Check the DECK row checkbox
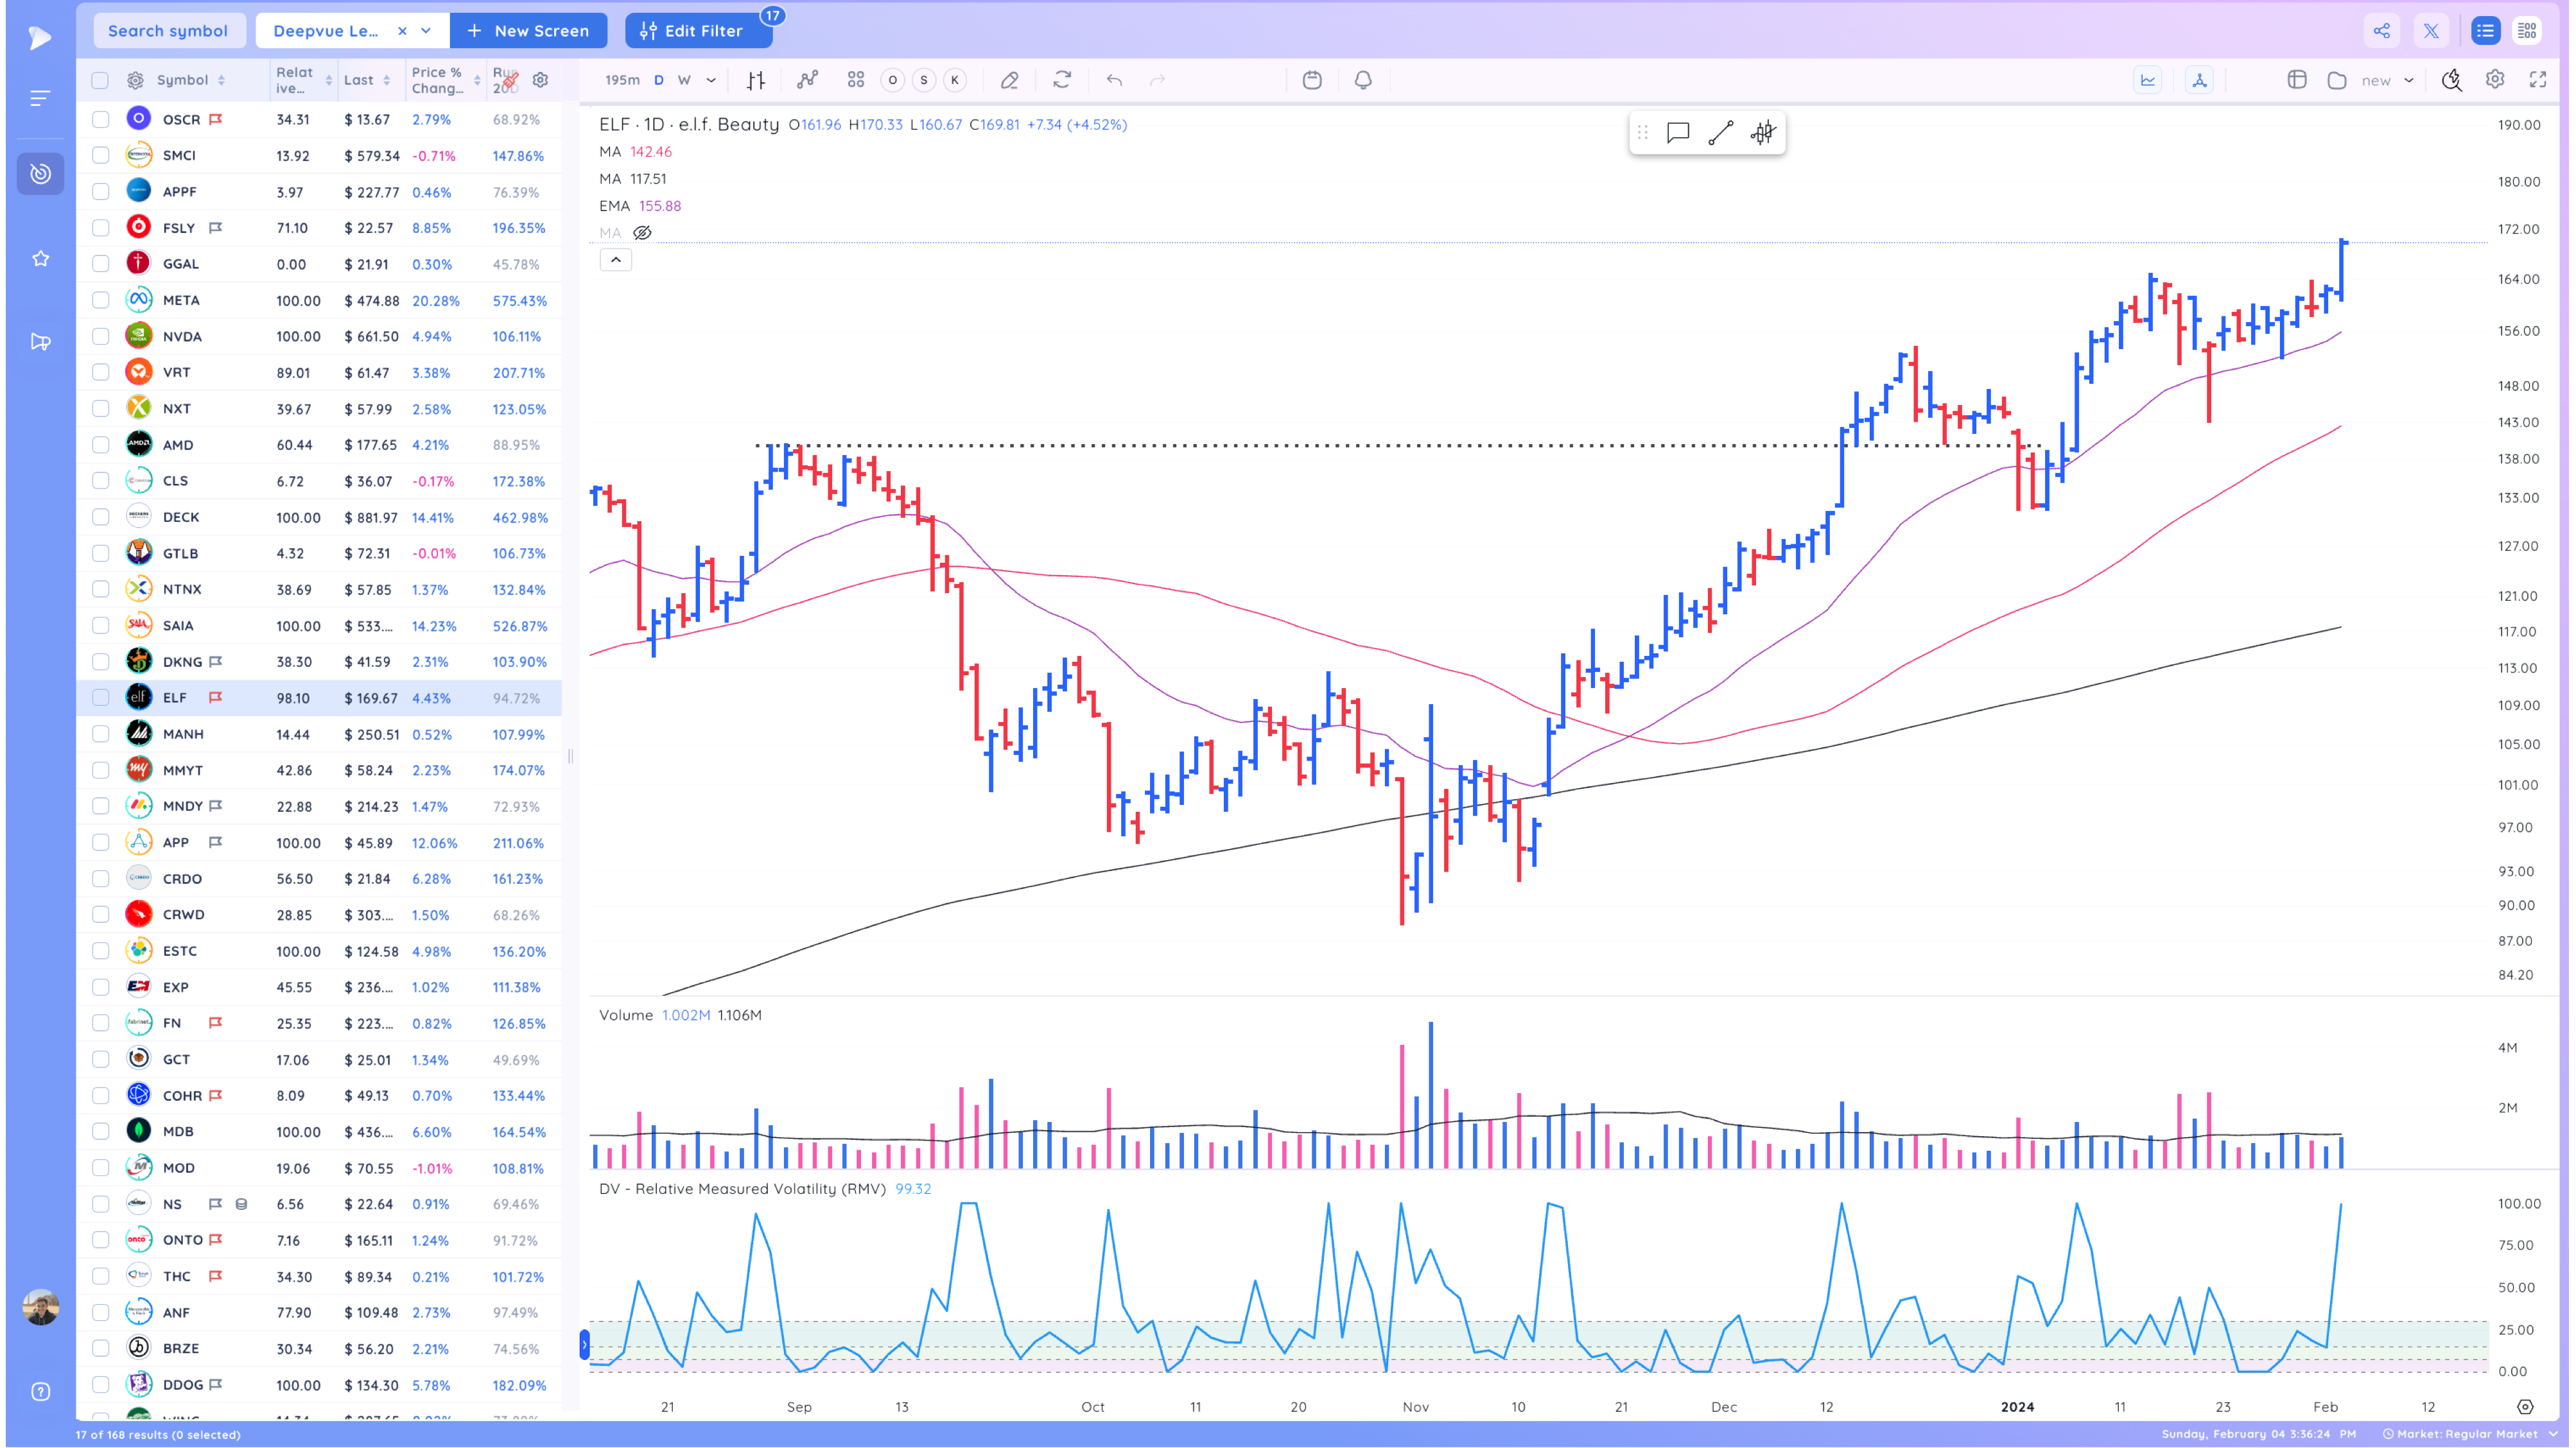The width and height of the screenshot is (2576, 1448). pyautogui.click(x=100, y=517)
